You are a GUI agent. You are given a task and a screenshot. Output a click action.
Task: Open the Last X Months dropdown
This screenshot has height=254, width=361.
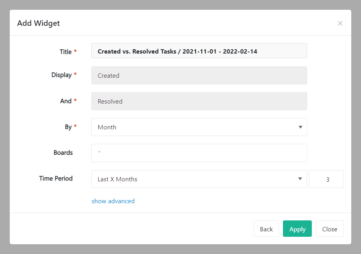click(x=195, y=179)
